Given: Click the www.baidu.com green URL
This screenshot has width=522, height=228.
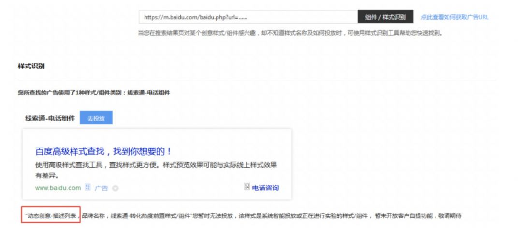Looking at the screenshot, I should (58, 188).
